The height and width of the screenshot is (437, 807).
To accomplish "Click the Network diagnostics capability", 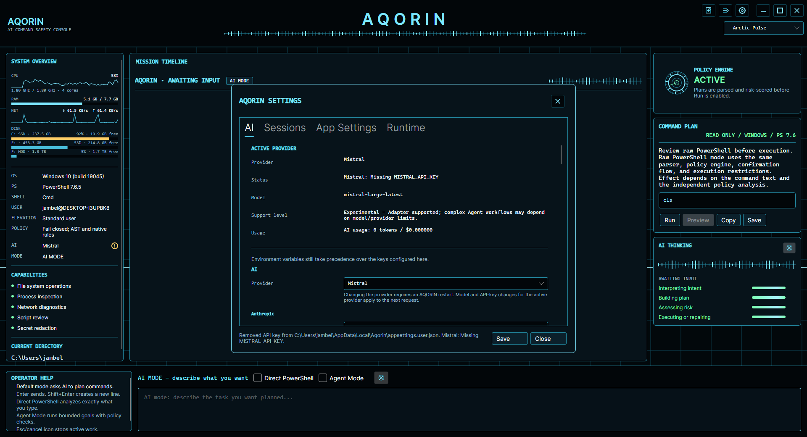I will click(42, 307).
